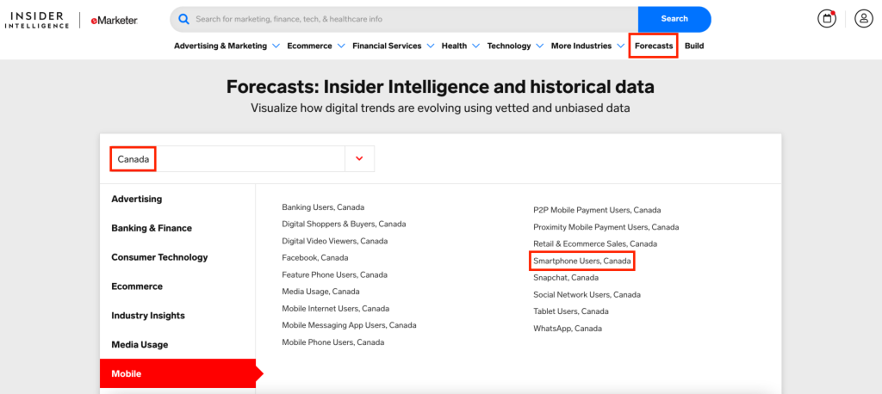The image size is (882, 394).
Task: Open Digital Shoppers & Buyers, Canada
Action: 344,224
